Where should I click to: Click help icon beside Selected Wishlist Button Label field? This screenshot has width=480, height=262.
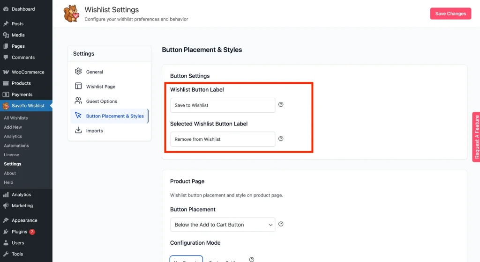point(281,138)
